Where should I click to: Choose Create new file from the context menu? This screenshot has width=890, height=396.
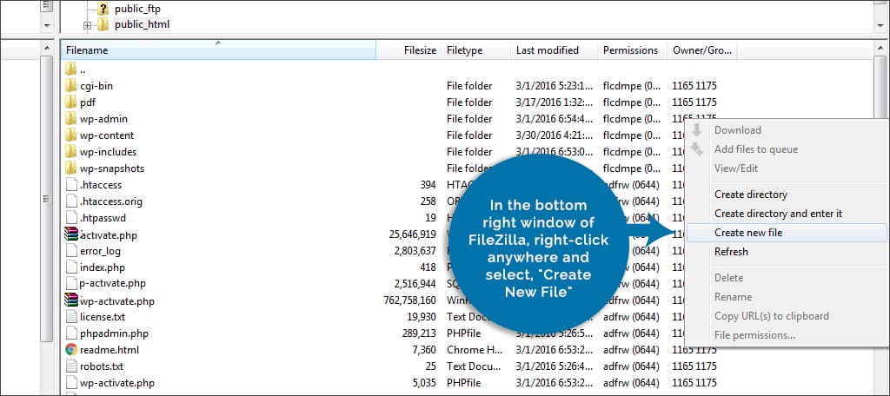[786, 232]
